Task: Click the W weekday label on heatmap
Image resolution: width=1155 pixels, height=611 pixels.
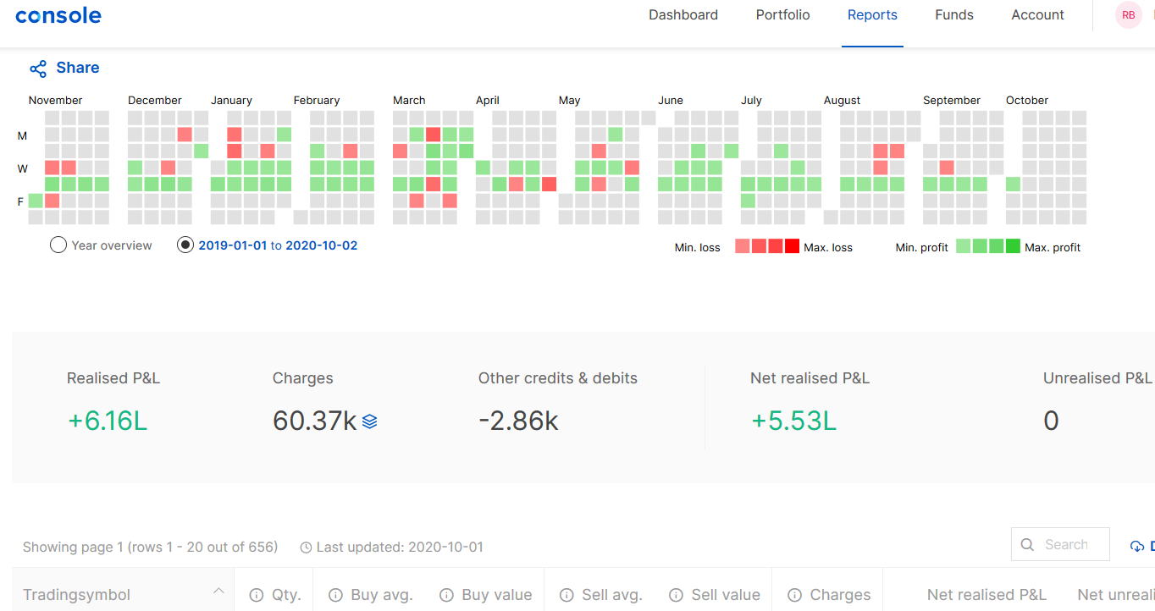Action: point(22,168)
